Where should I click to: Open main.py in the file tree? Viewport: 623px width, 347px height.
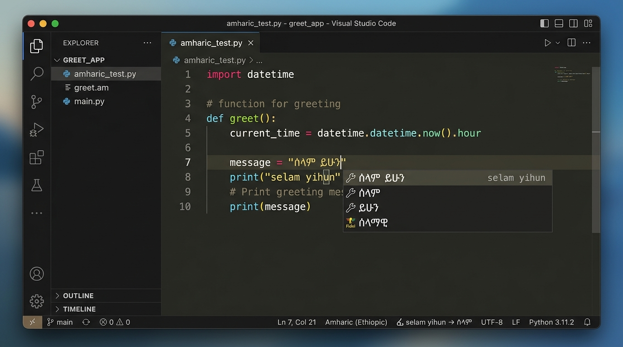coord(106,101)
